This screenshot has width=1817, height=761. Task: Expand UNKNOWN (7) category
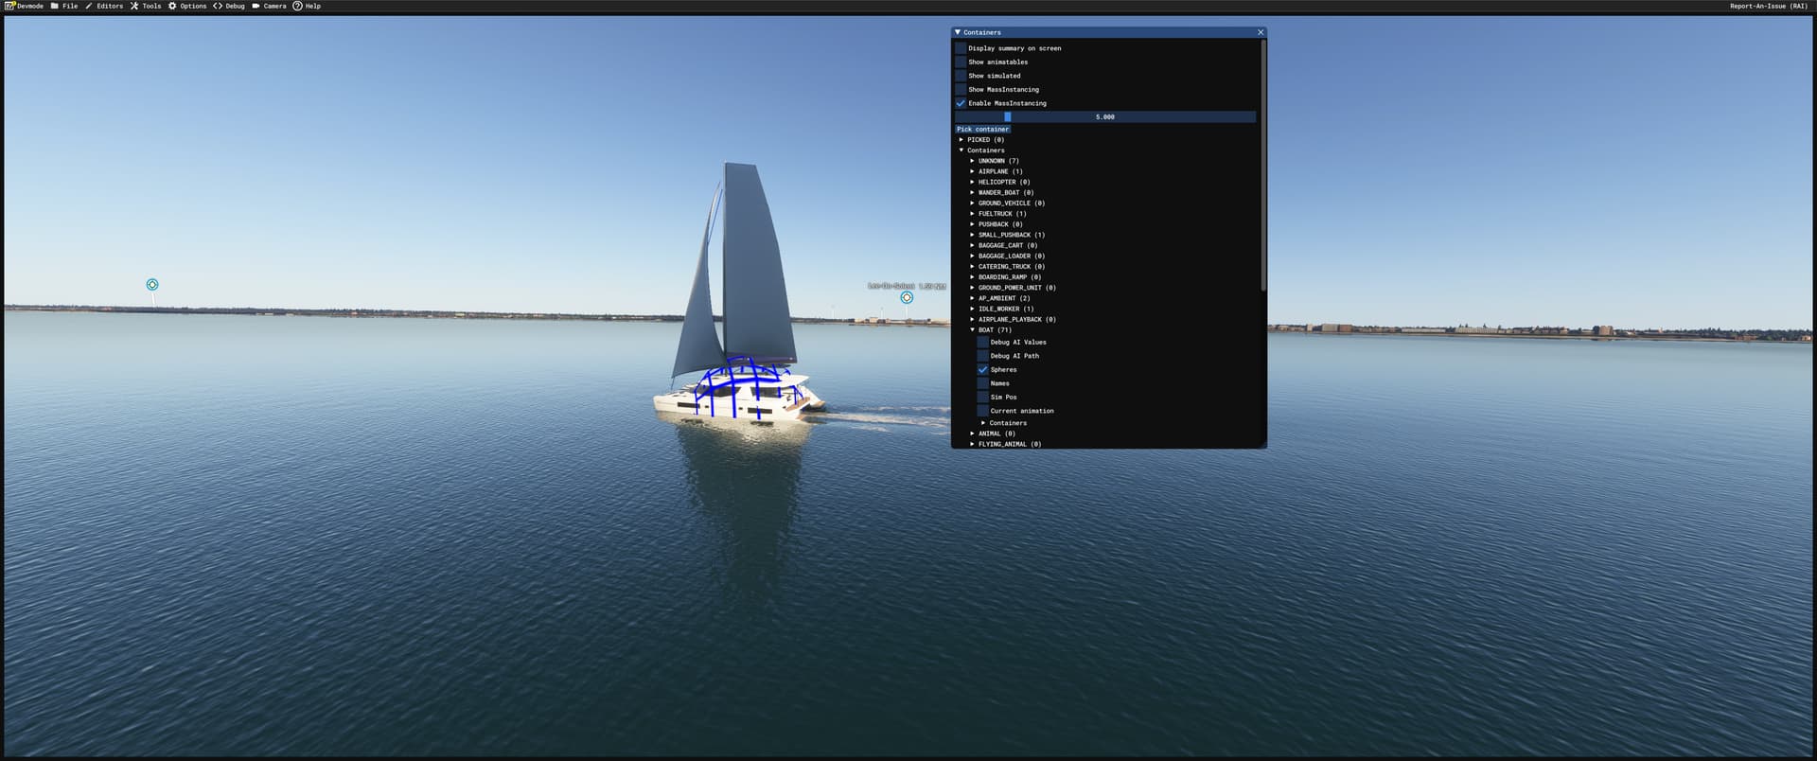pos(972,161)
